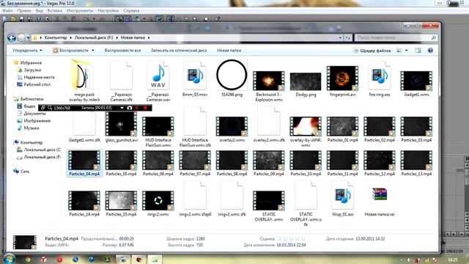Open the Инструменты menu
This screenshot has height=264, width=469.
tap(80, 10)
